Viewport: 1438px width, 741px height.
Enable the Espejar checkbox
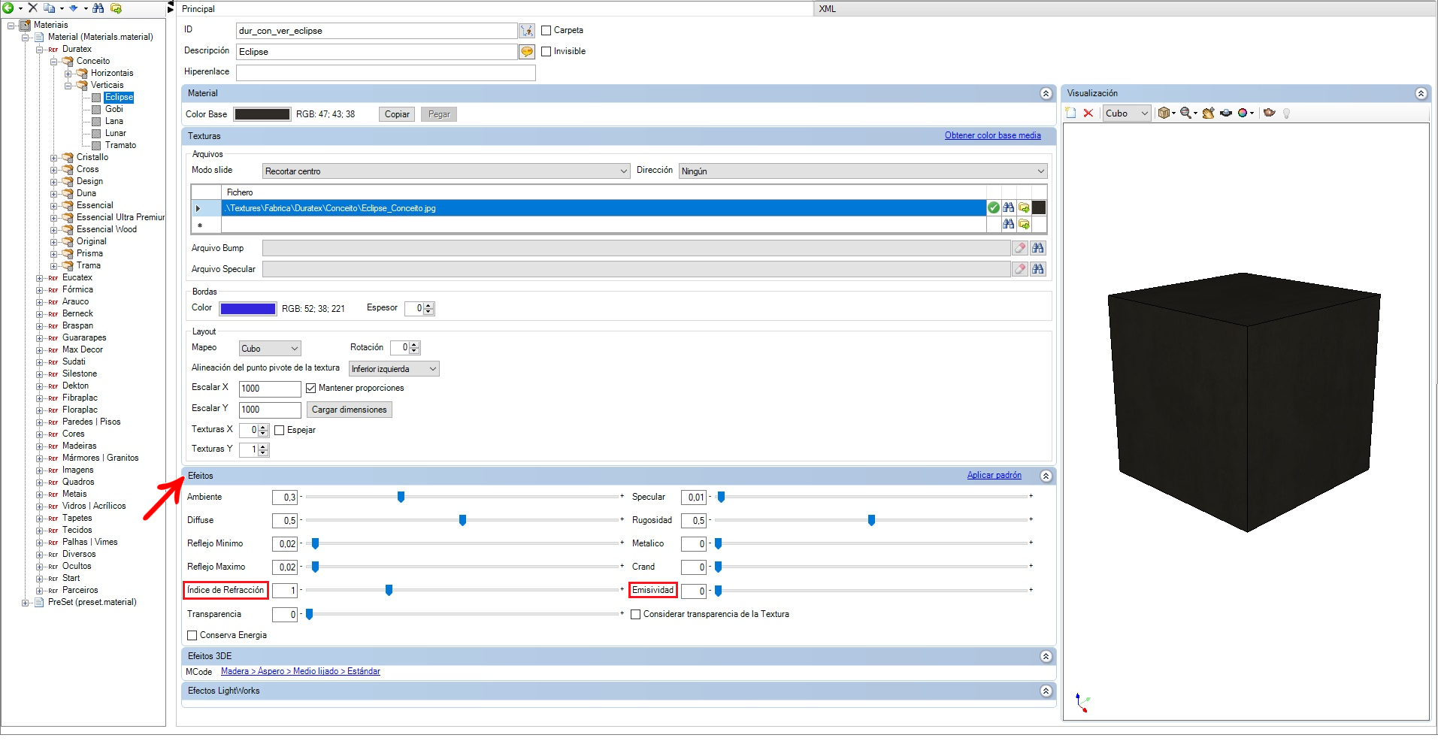click(x=280, y=431)
